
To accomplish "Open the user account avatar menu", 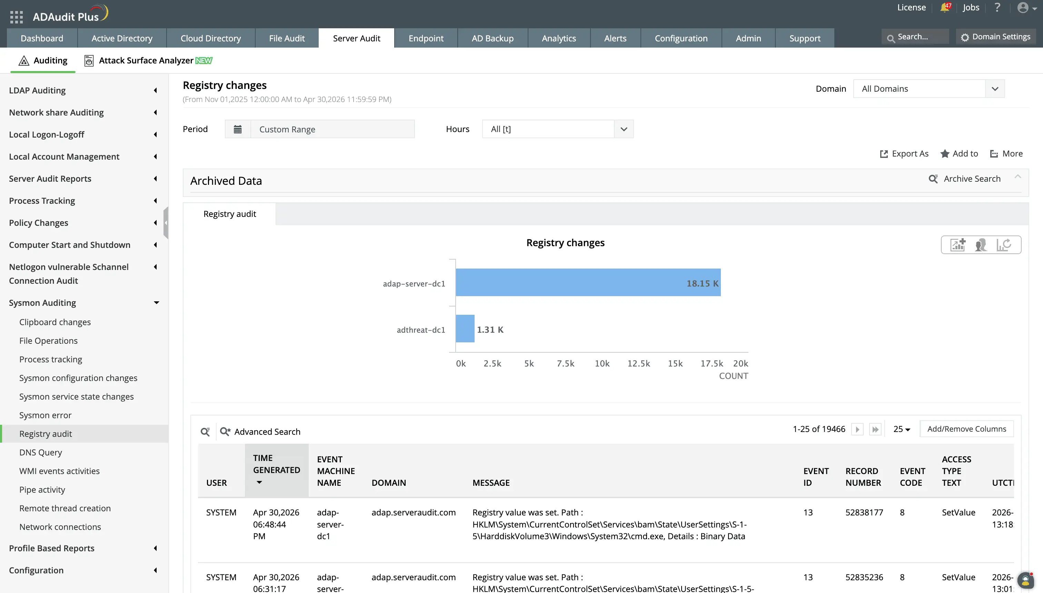I will [1027, 7].
